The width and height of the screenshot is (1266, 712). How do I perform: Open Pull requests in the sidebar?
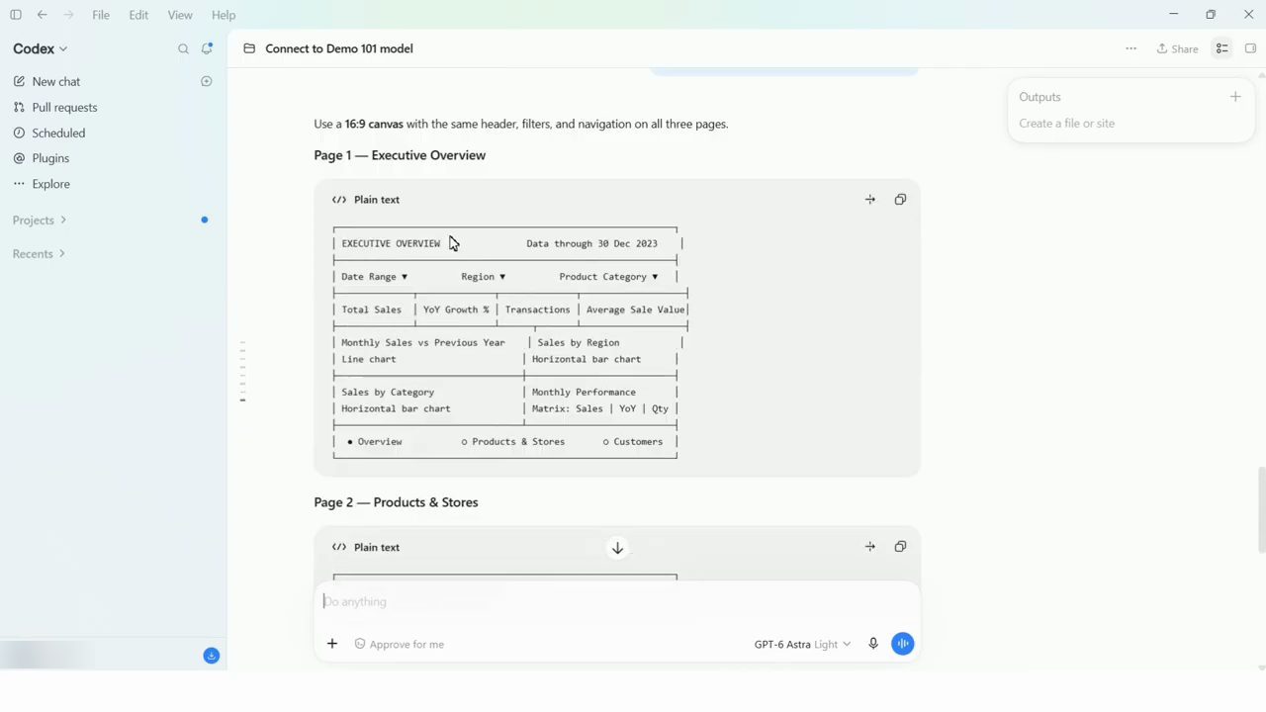point(64,107)
